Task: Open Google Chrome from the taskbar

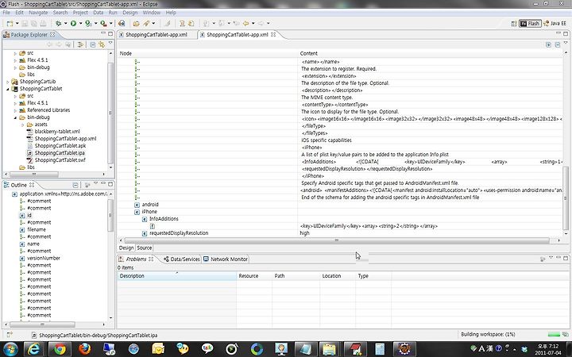Action: (x=60, y=349)
